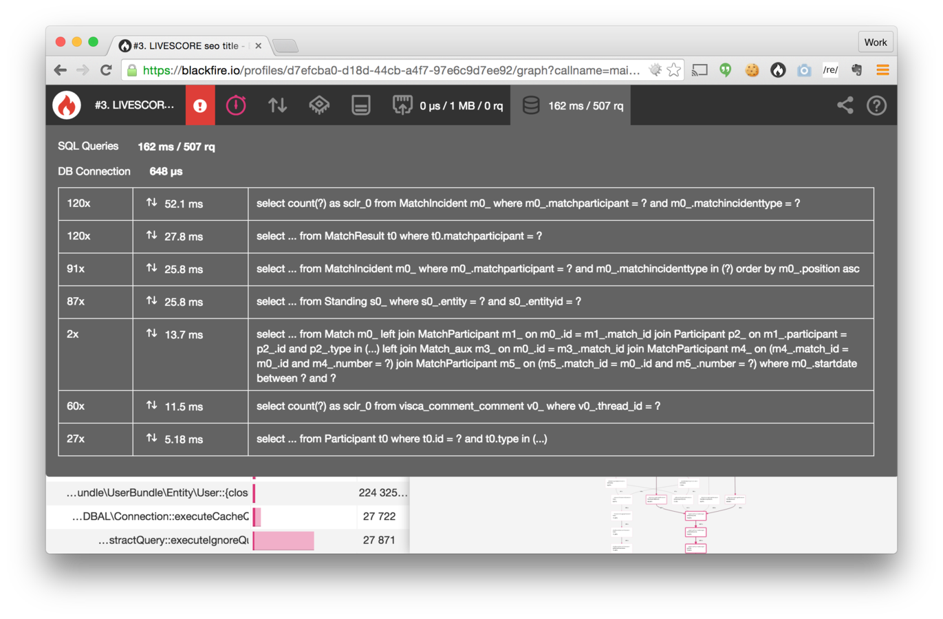Click the call graph preview area

pos(653,515)
